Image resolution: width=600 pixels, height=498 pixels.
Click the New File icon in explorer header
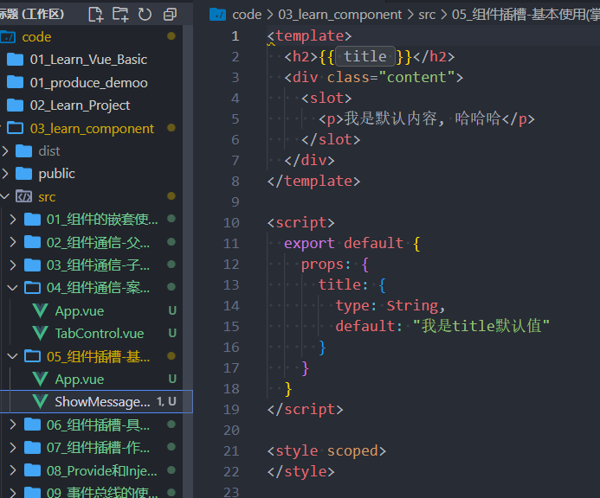click(95, 15)
